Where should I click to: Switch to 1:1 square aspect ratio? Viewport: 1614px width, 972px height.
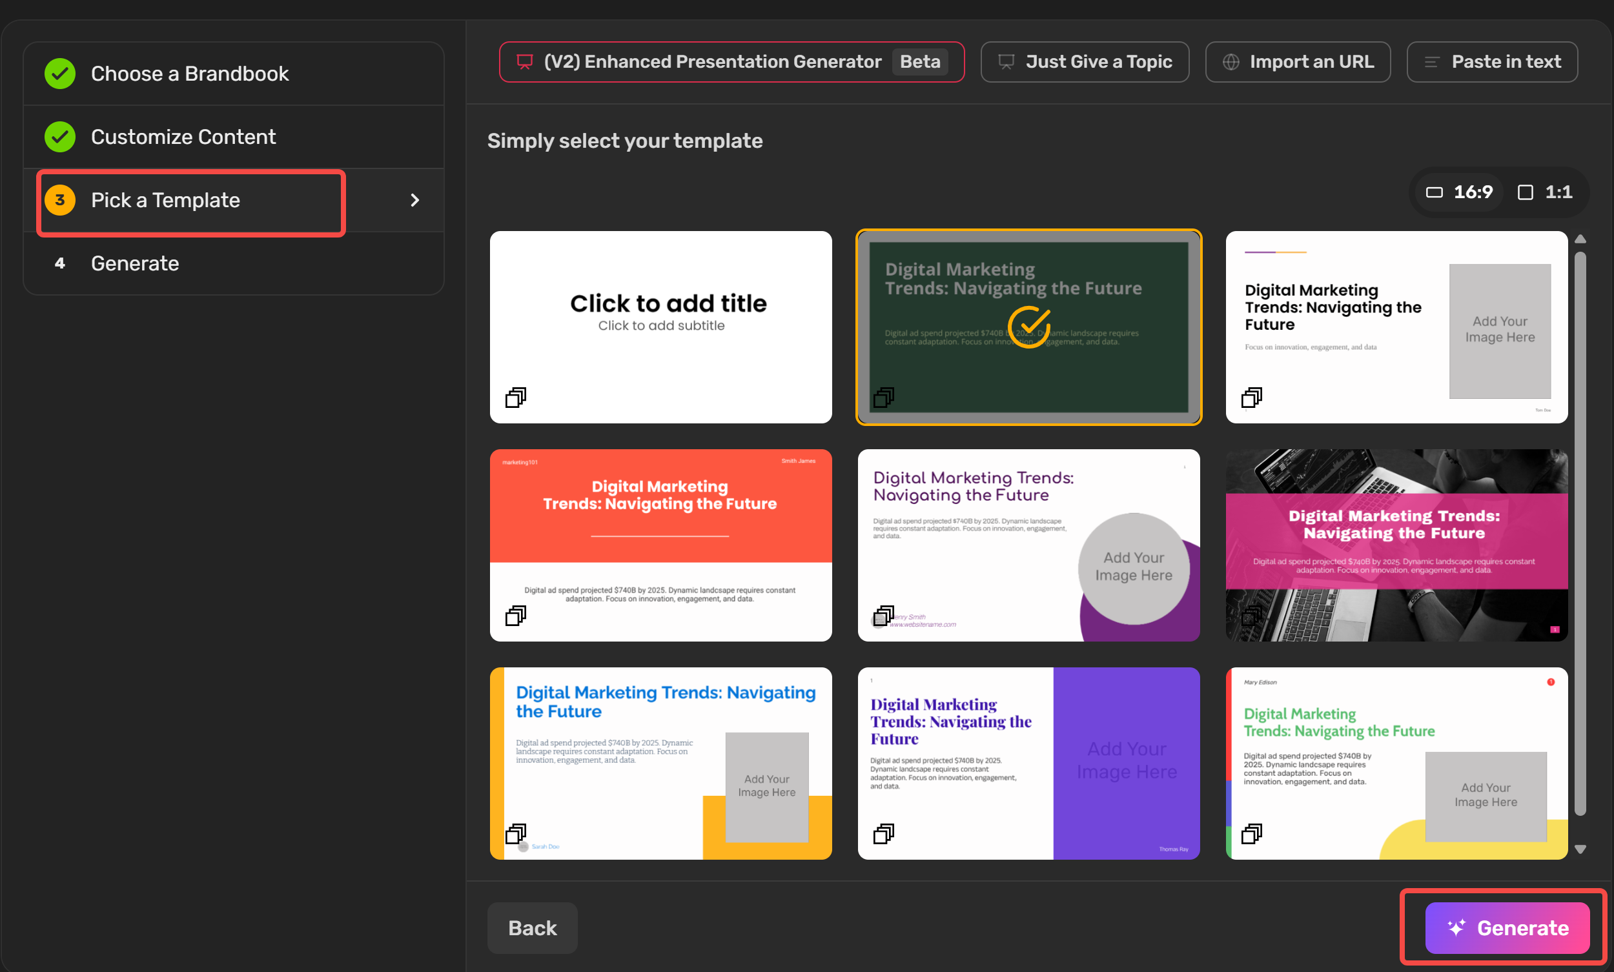[x=1545, y=192]
